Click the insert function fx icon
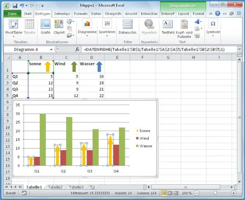The height and width of the screenshot is (200, 245). tap(77, 49)
